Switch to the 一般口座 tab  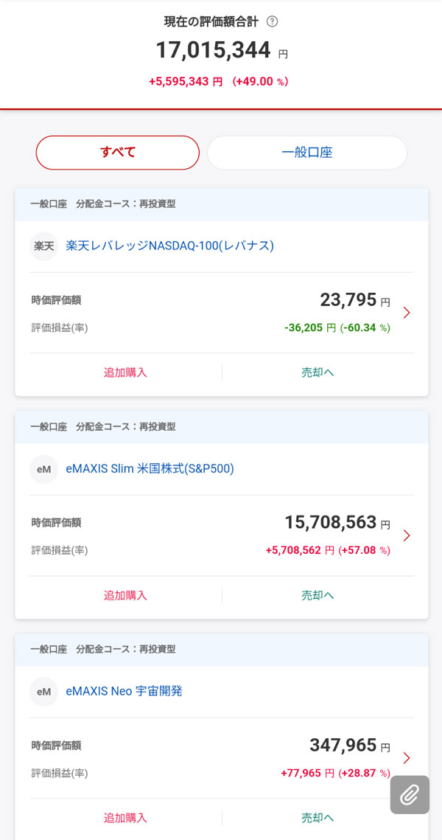click(x=306, y=153)
